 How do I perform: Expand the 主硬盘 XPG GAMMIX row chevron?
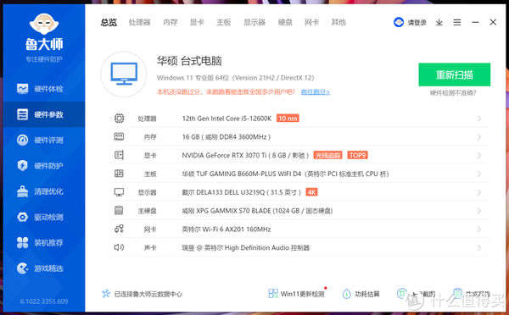coord(479,211)
